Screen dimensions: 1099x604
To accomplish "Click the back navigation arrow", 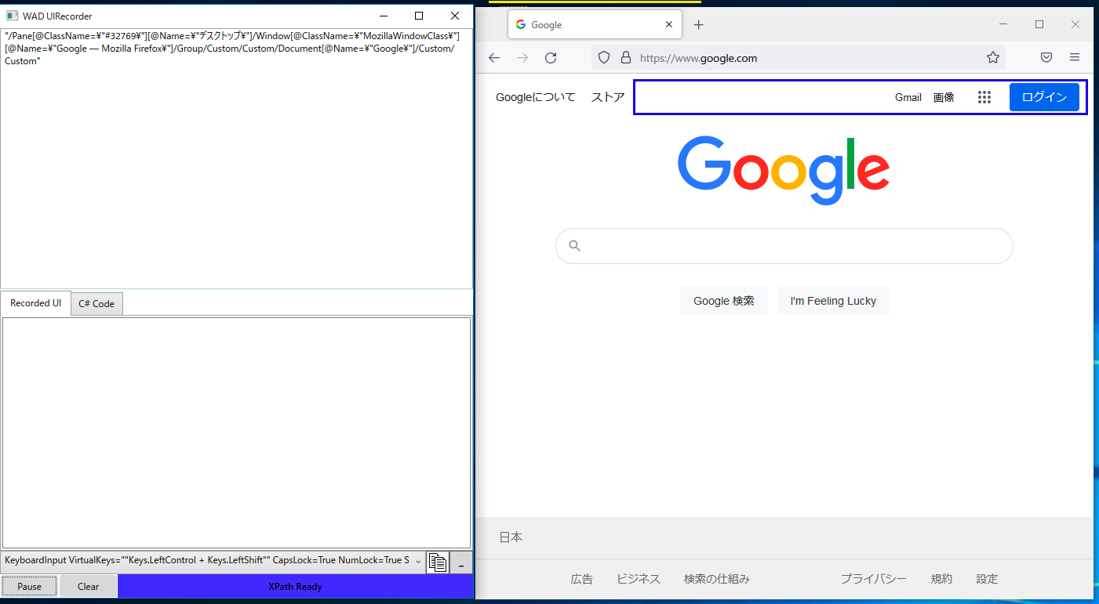I will (493, 57).
